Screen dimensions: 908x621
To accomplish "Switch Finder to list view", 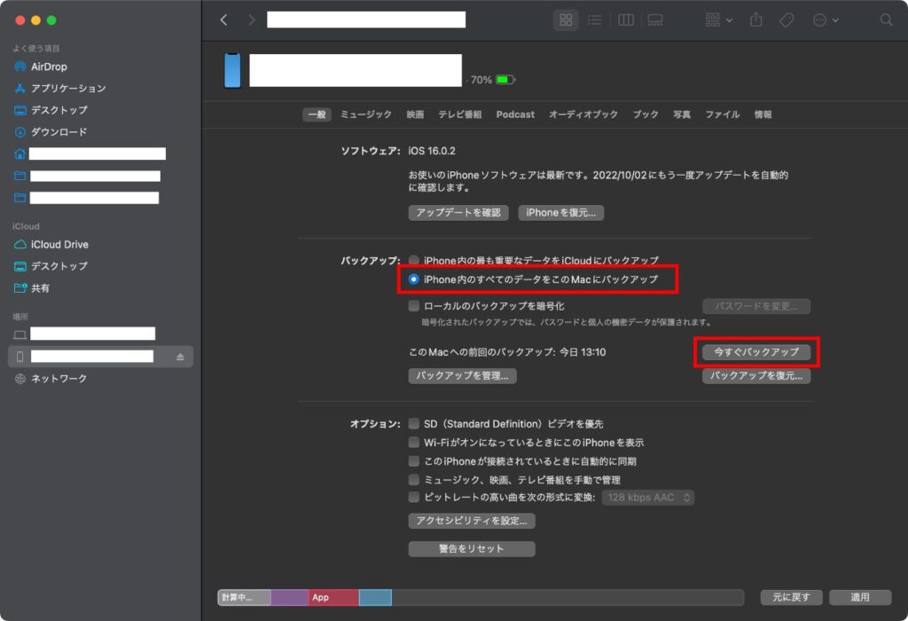I will pos(594,20).
